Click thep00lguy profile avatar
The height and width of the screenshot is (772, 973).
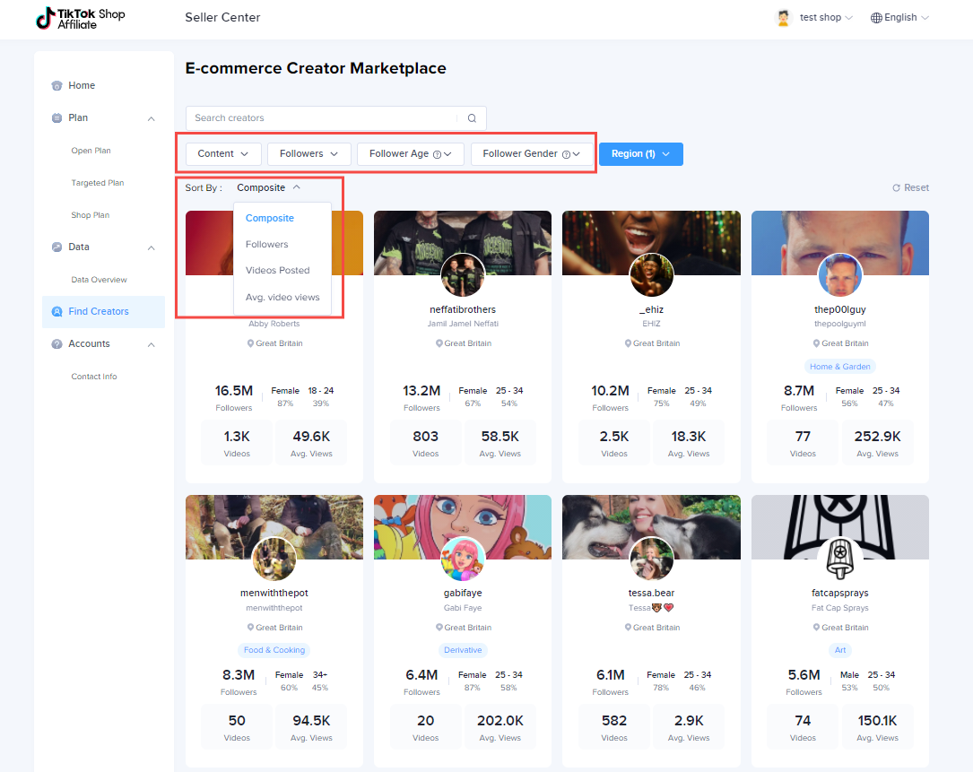coord(840,275)
